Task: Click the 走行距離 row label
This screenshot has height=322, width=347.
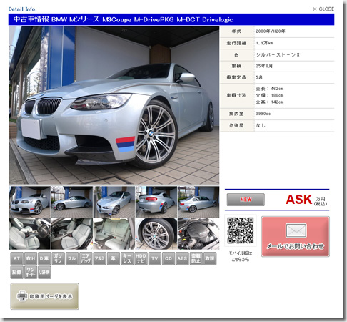Action: (236, 43)
